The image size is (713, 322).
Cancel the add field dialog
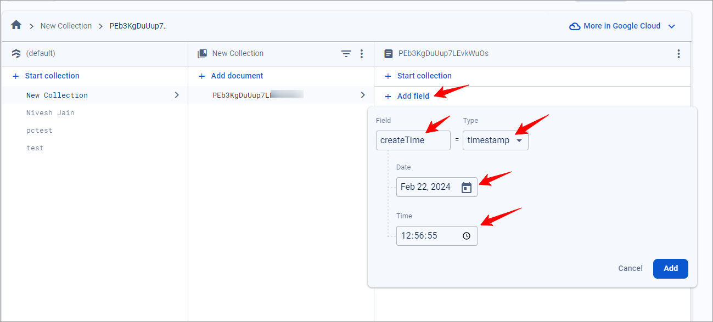(630, 268)
